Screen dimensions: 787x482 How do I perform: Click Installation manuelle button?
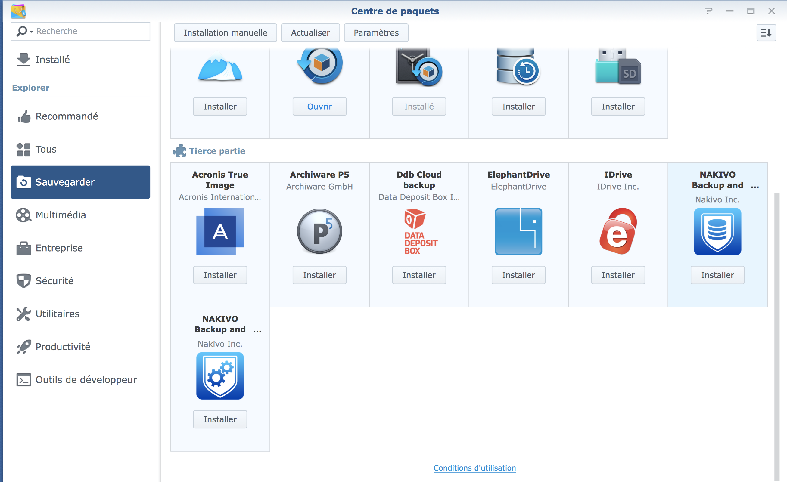[x=225, y=32]
